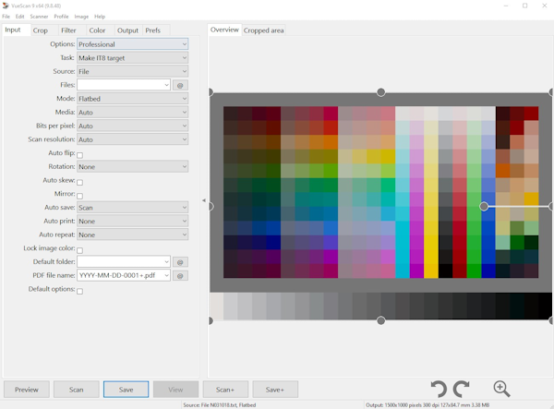Screen dimensions: 554x409
Task: Rotate the image counterclockwise
Action: click(440, 389)
